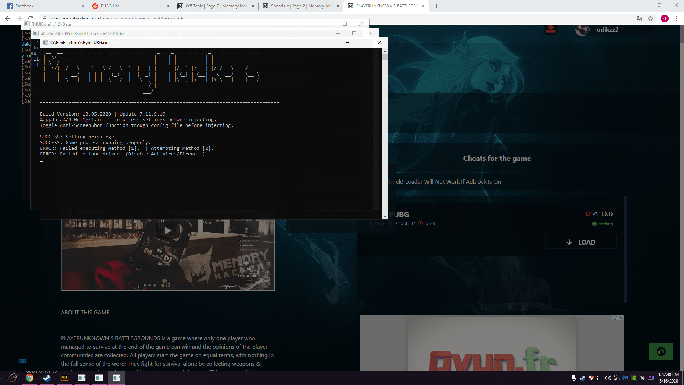Open the Chrome three-dot menu

click(677, 19)
